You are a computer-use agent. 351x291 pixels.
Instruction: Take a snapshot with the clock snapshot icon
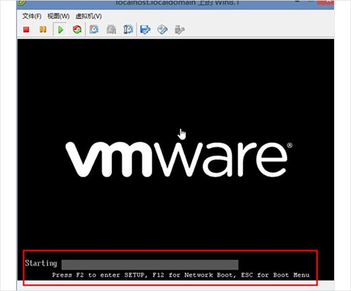(x=94, y=29)
